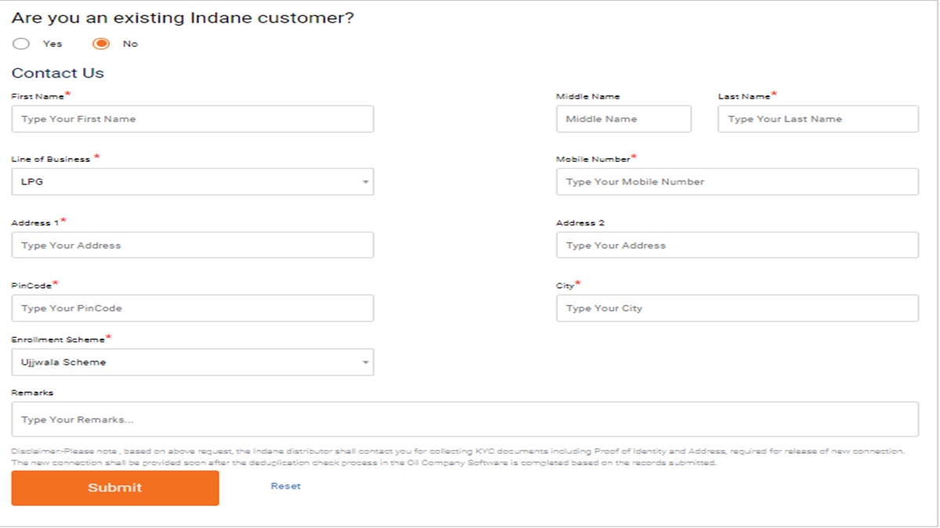Click the Disclaimer text paragraph

(x=458, y=457)
